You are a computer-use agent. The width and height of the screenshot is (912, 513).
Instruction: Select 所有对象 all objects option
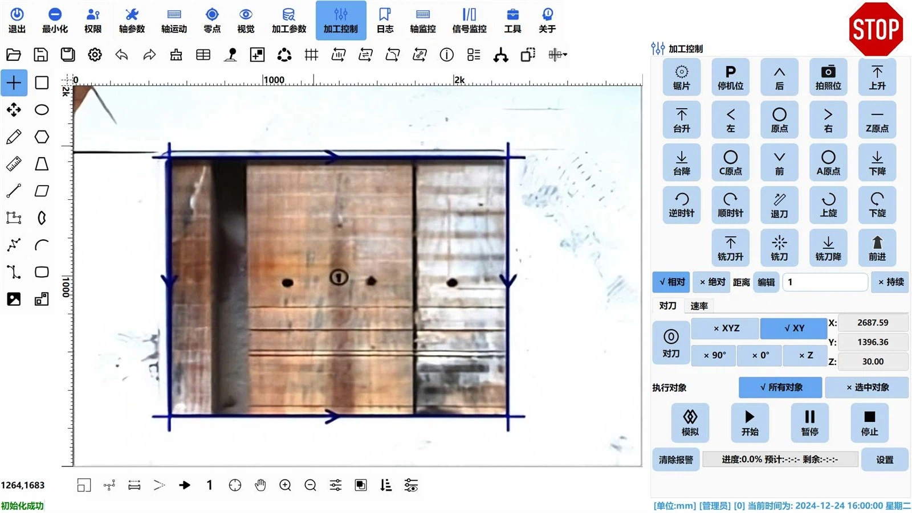point(780,387)
